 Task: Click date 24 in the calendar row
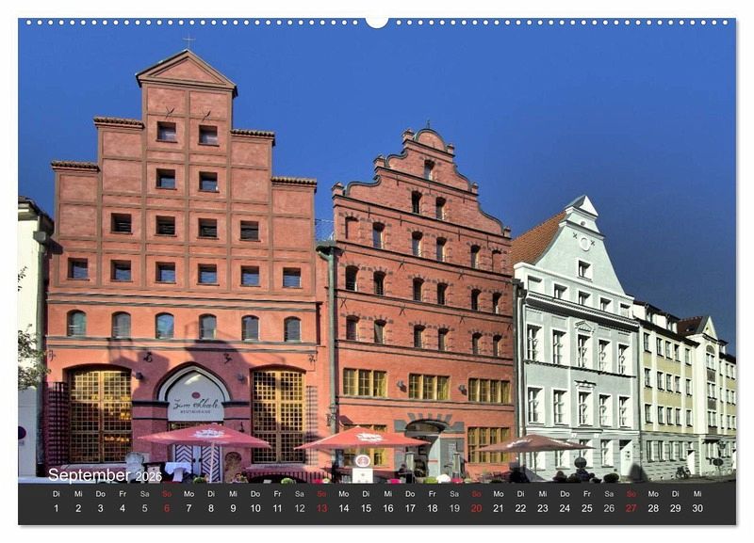pyautogui.click(x=565, y=508)
